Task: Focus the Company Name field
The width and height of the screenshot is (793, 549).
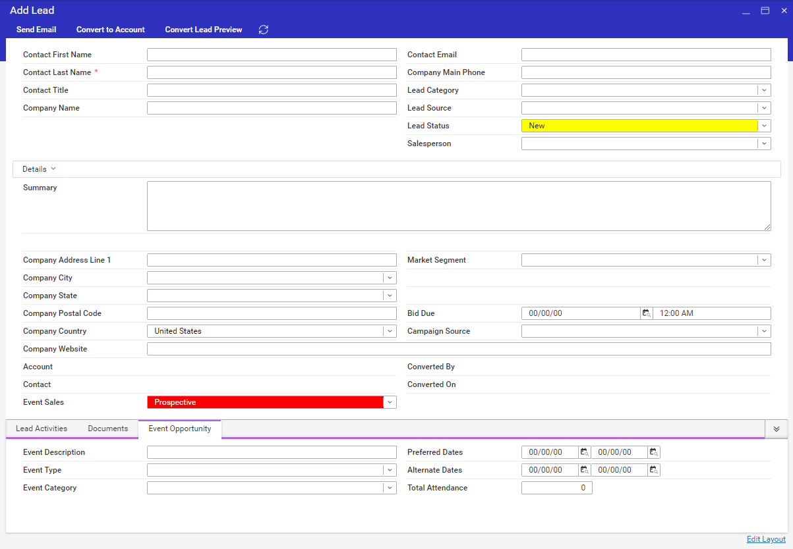Action: (272, 108)
